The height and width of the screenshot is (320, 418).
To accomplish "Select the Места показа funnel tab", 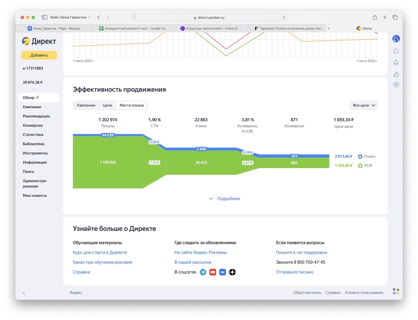I will pos(132,105).
